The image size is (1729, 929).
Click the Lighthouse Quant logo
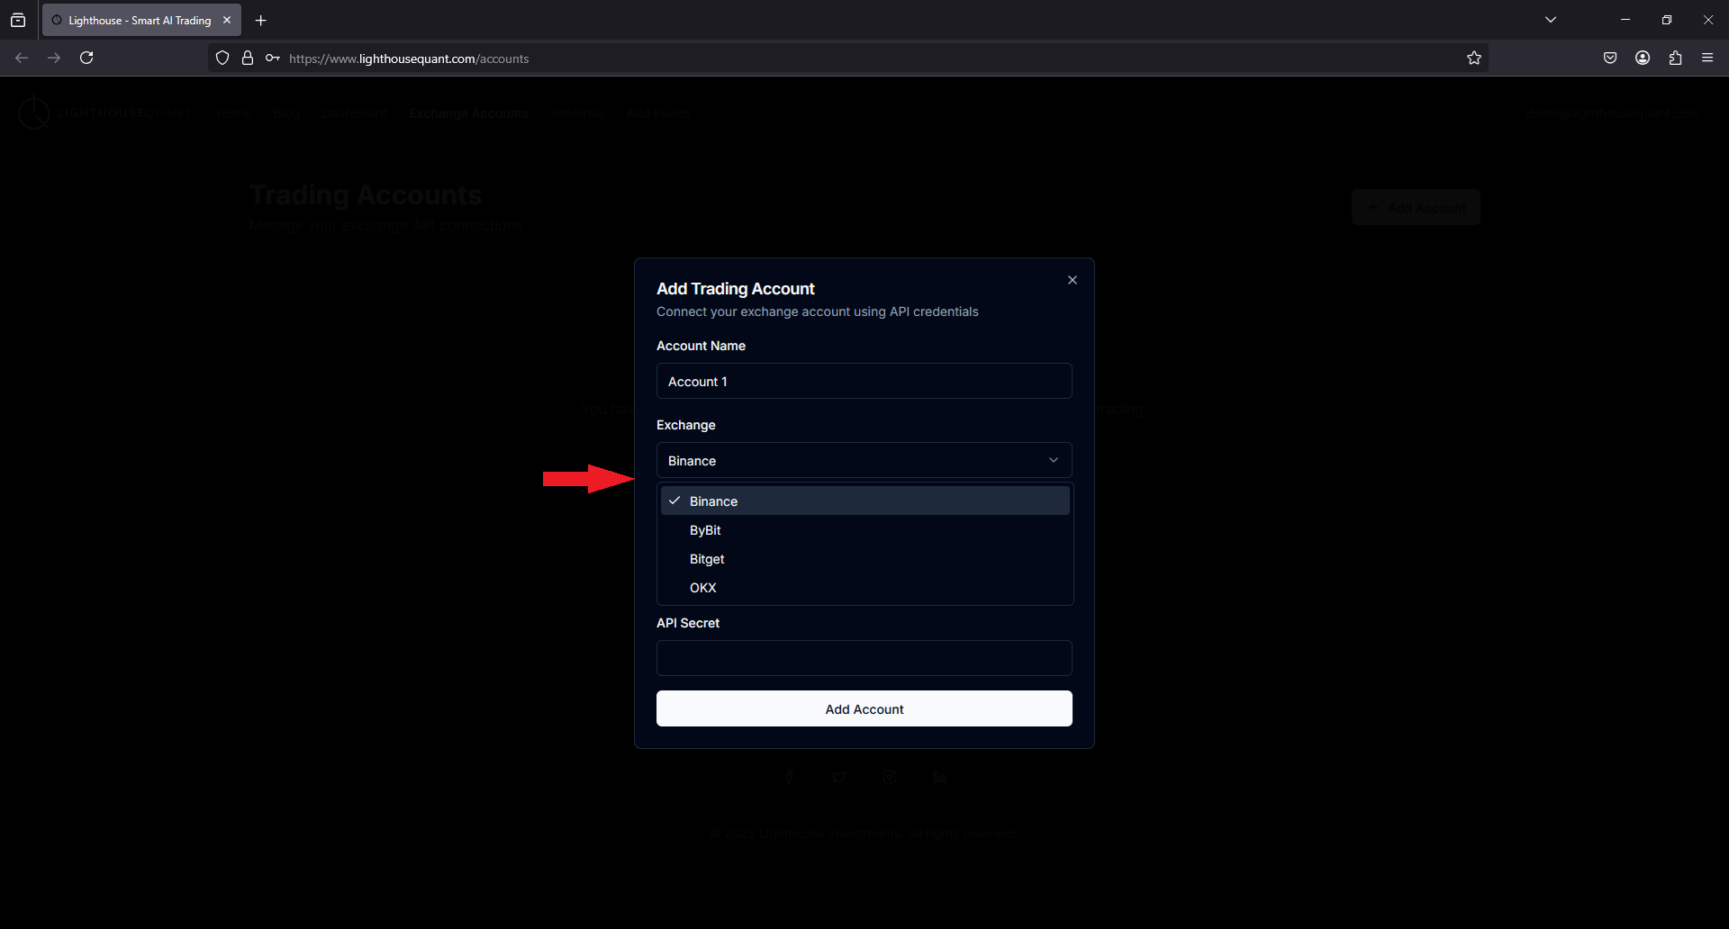point(104,113)
